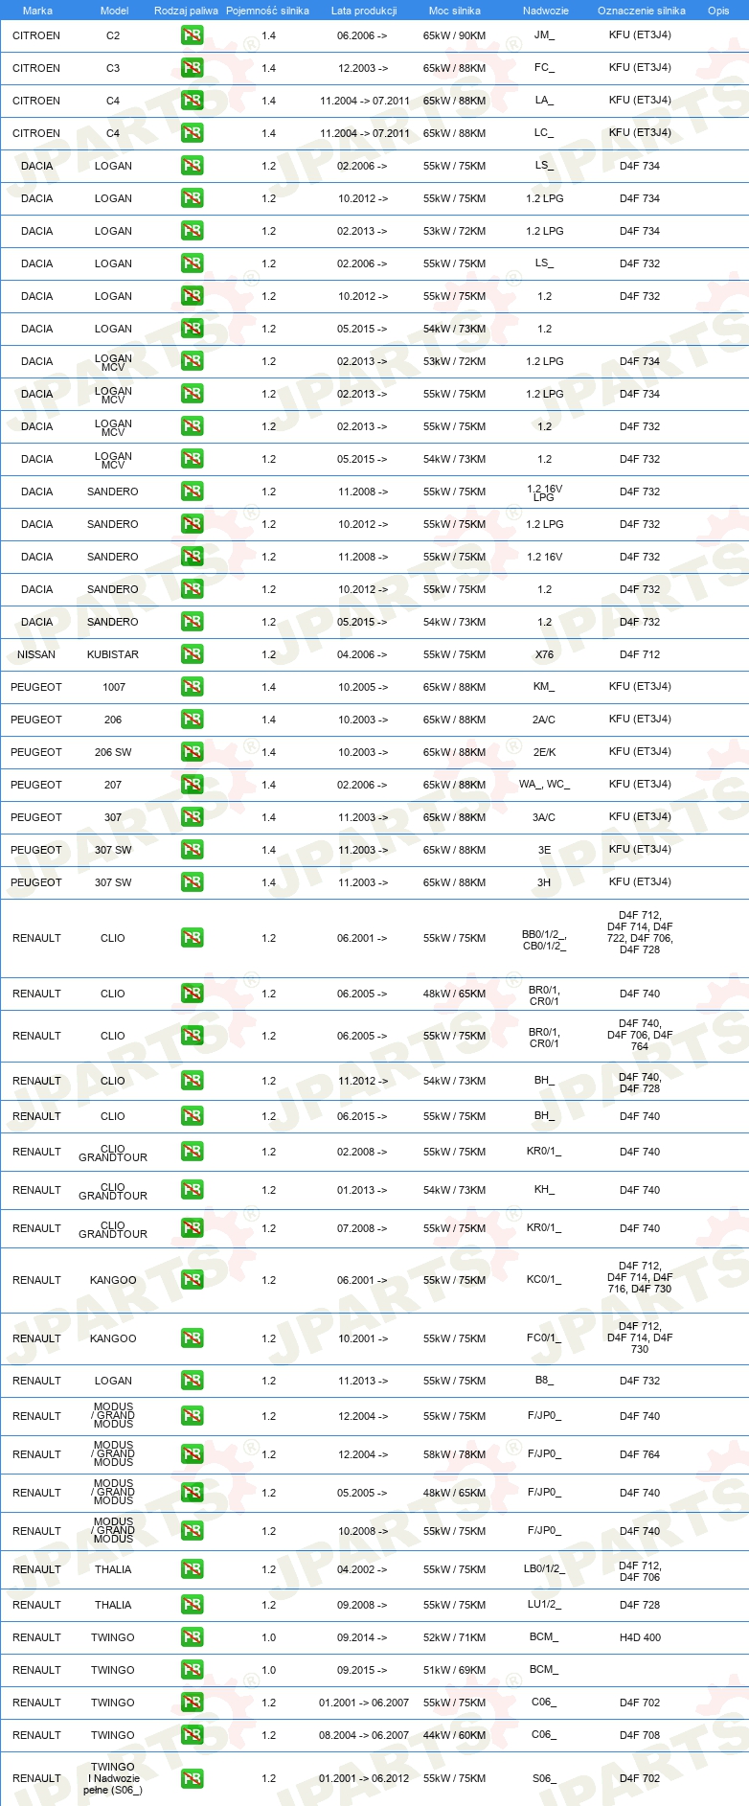Select the 08.2004 -> 06.2007 production years cell

click(364, 1735)
